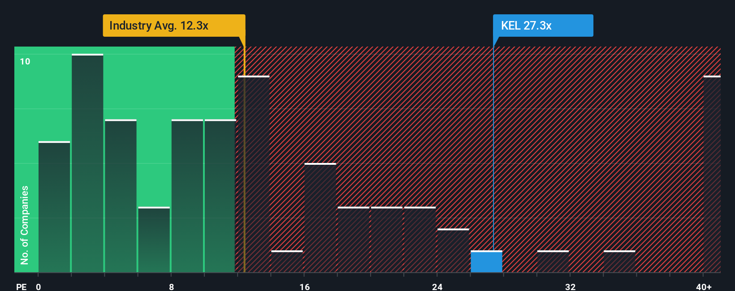Click the bar starting at PE 24

(453, 251)
